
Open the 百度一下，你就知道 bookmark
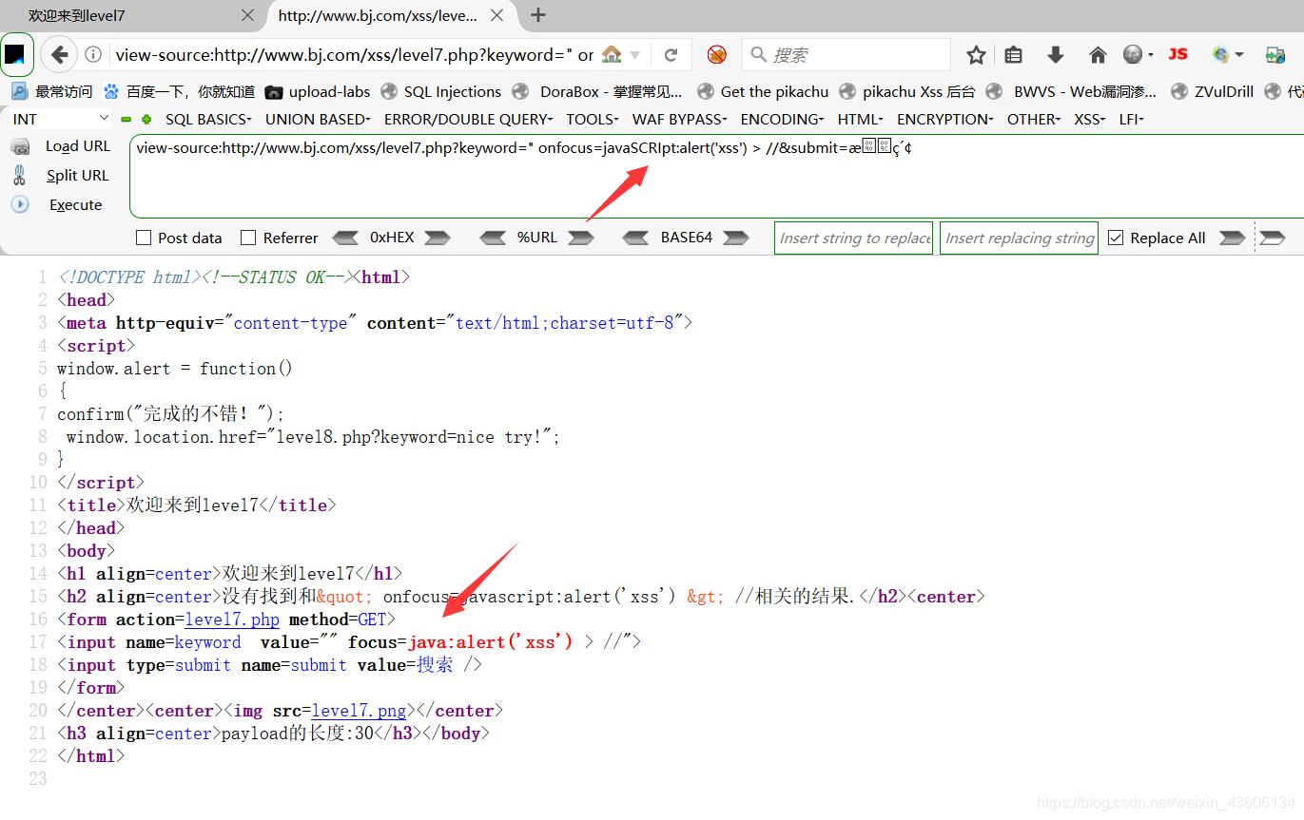tap(179, 91)
